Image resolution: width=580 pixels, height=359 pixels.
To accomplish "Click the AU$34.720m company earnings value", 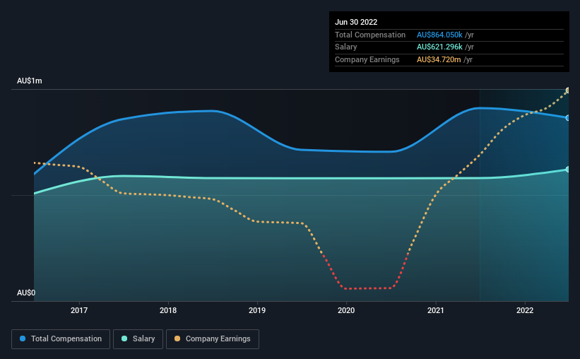I will pyautogui.click(x=439, y=59).
